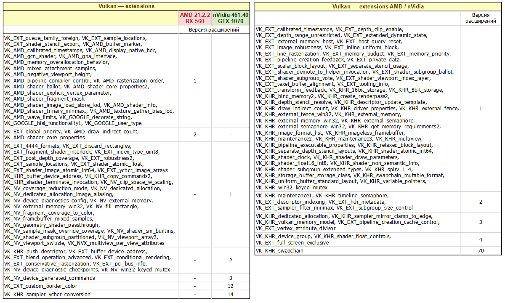Click VK_KHR_sampler_ycbcr_conversion row name
Image resolution: width=505 pixels, height=303 pixels.
click(x=47, y=295)
